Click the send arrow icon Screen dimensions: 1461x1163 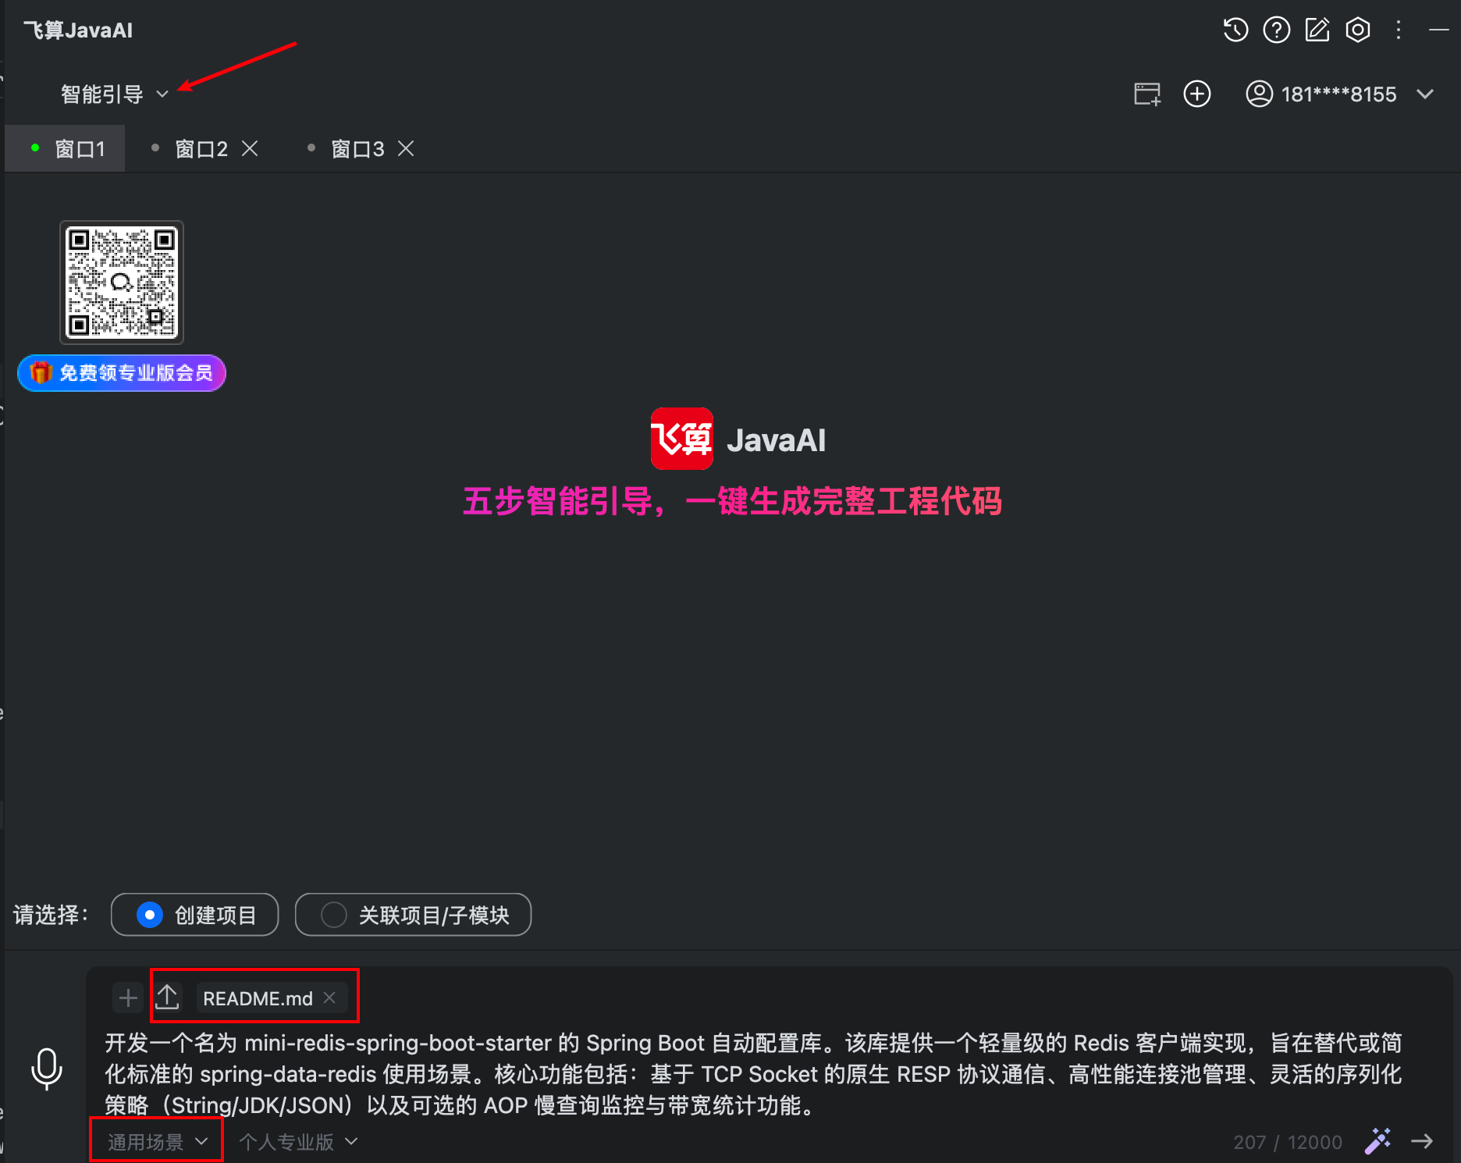point(1422,1141)
